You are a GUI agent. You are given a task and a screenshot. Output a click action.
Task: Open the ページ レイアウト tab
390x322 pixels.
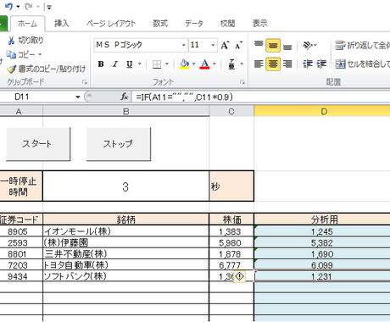pyautogui.click(x=111, y=23)
